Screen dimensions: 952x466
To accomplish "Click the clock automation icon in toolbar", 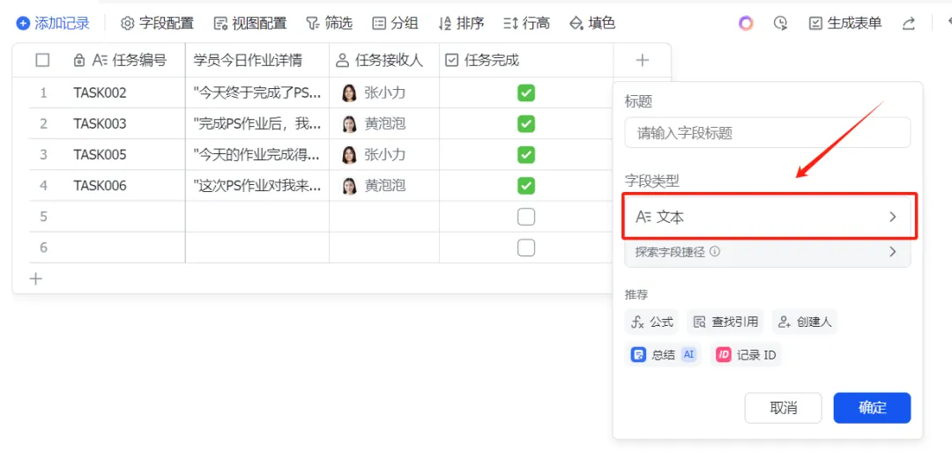I will pos(781,24).
